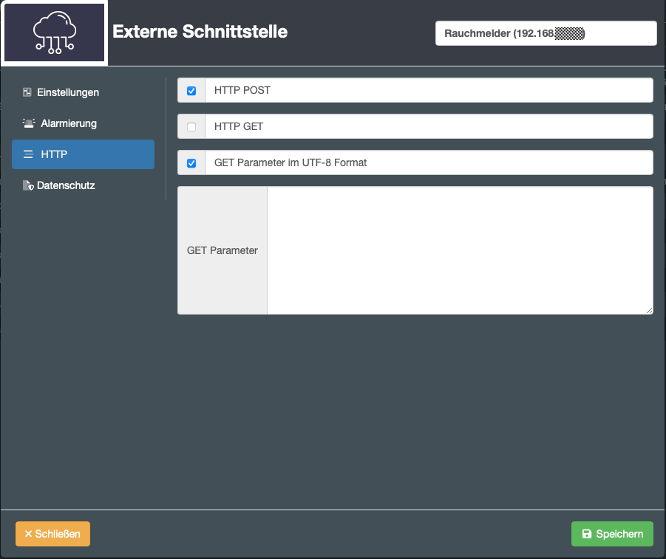The height and width of the screenshot is (559, 666).
Task: Switch to the Alarmierung section
Action: pyautogui.click(x=69, y=123)
